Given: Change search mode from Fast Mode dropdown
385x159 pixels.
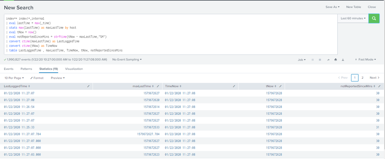Looking at the screenshot, I should point(366,60).
